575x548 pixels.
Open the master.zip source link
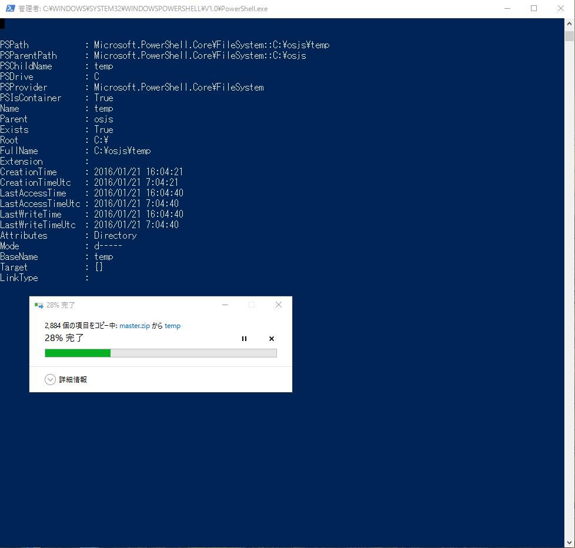[x=133, y=325]
